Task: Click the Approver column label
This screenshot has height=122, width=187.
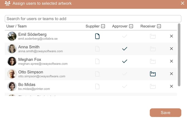Action: (x=120, y=26)
